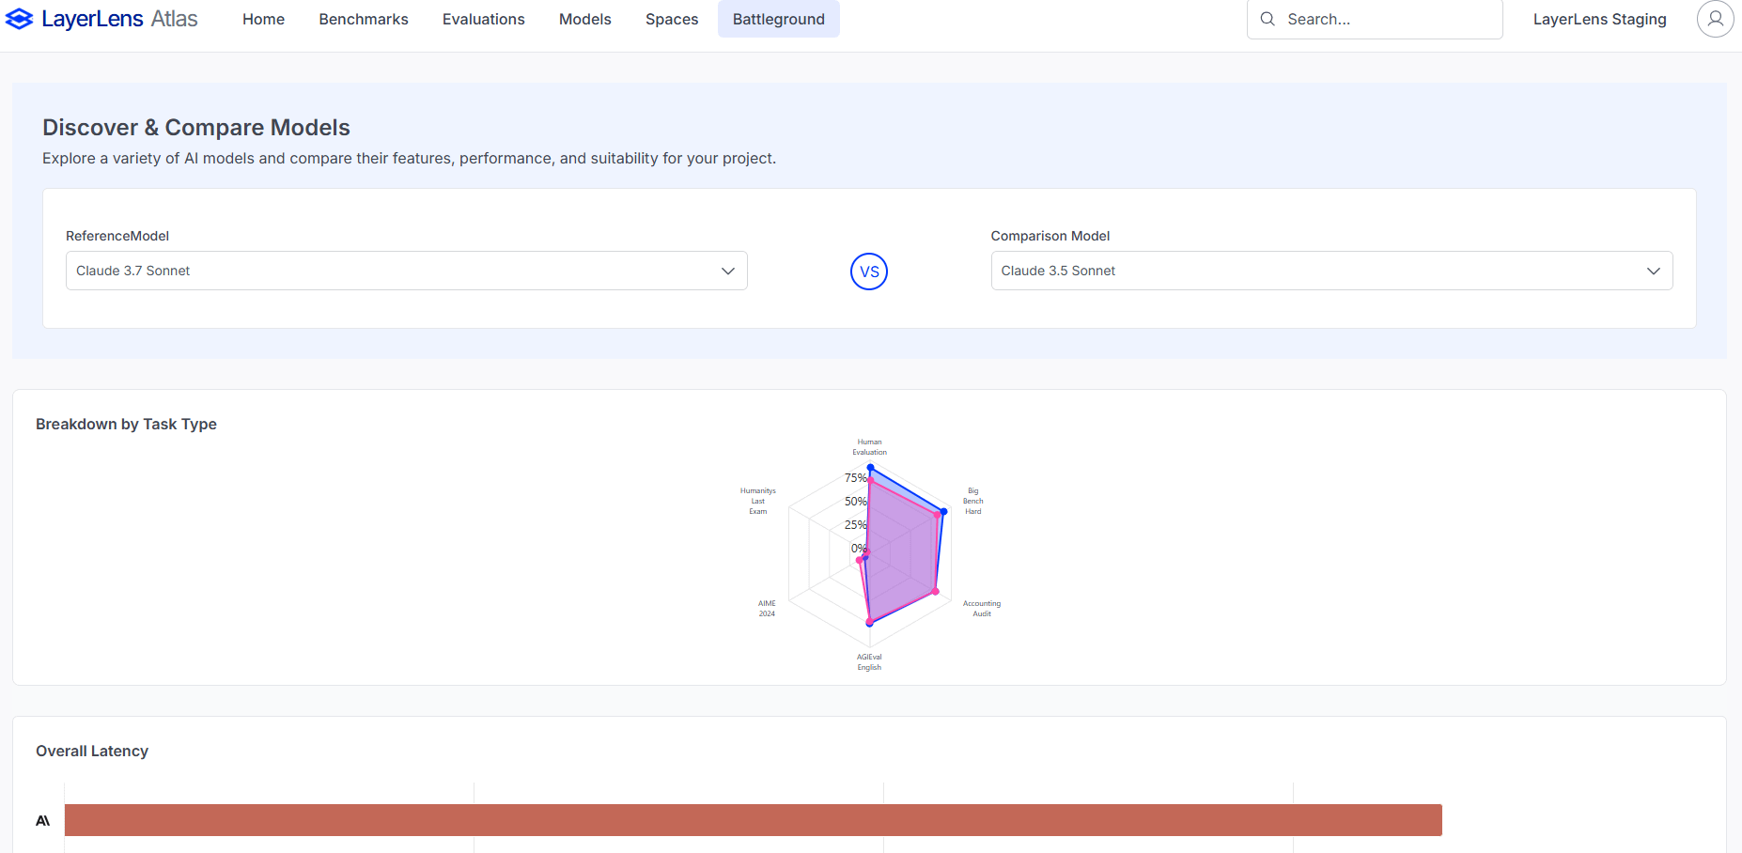This screenshot has width=1742, height=853.
Task: Expand the Reference Model dropdown chevron
Action: point(727,271)
